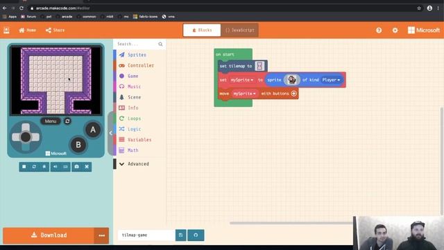Screen dimensions: 444x250
Task: Open the forum bookmark
Action: (x=28, y=17)
